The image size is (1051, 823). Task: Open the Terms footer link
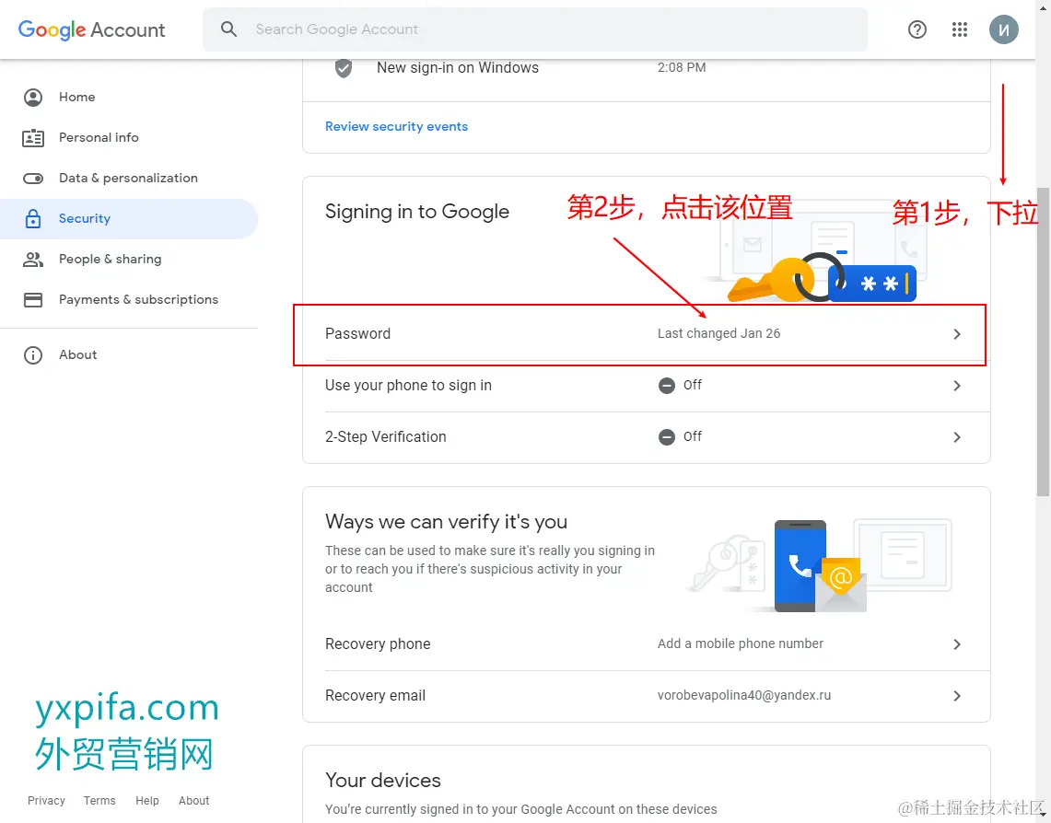[x=99, y=800]
